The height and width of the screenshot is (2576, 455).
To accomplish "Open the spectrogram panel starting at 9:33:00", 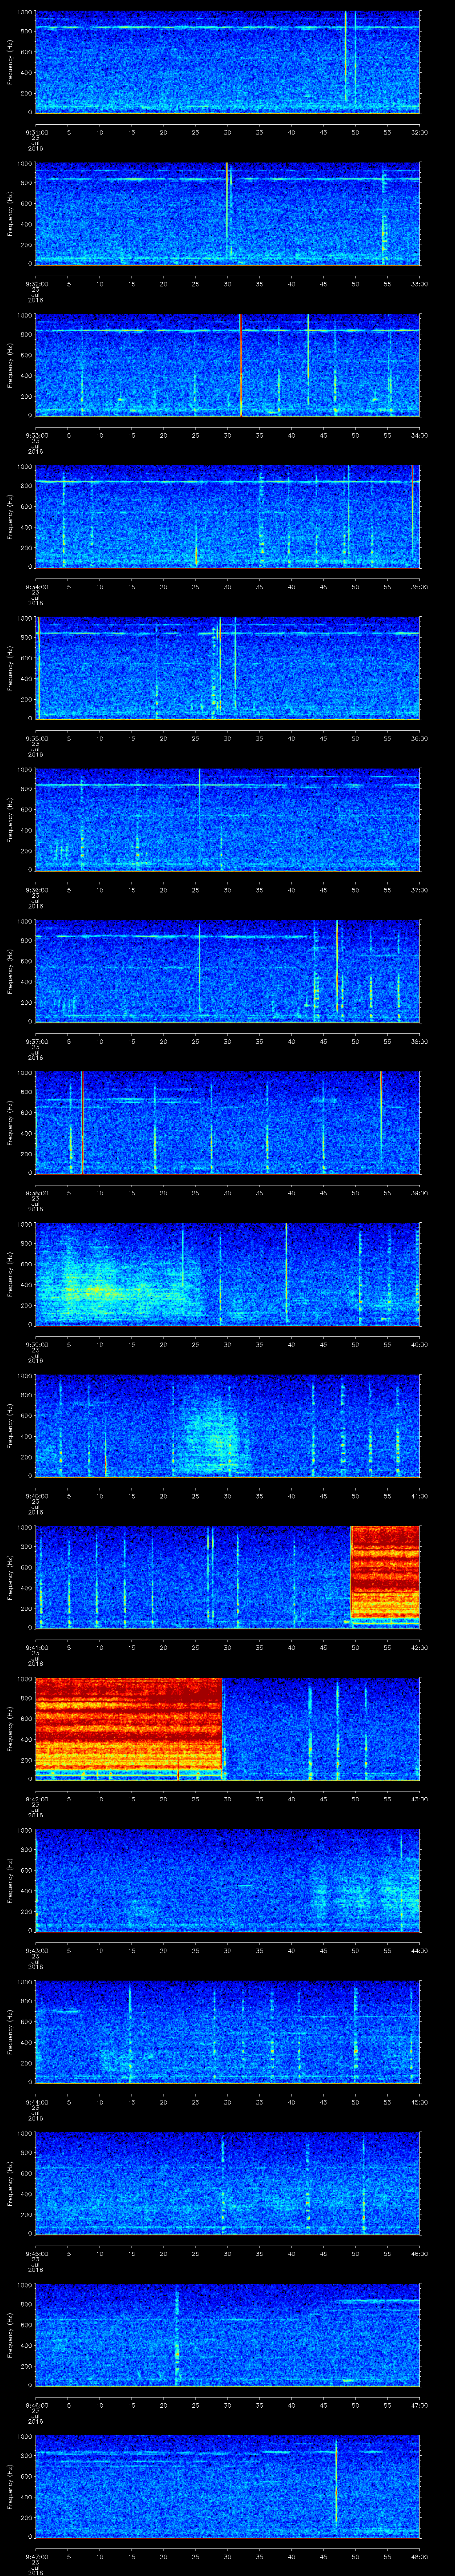I will [x=227, y=365].
